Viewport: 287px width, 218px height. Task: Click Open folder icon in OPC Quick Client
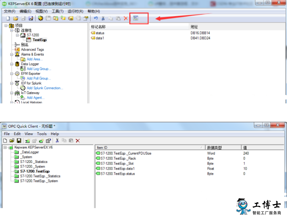point(12,141)
